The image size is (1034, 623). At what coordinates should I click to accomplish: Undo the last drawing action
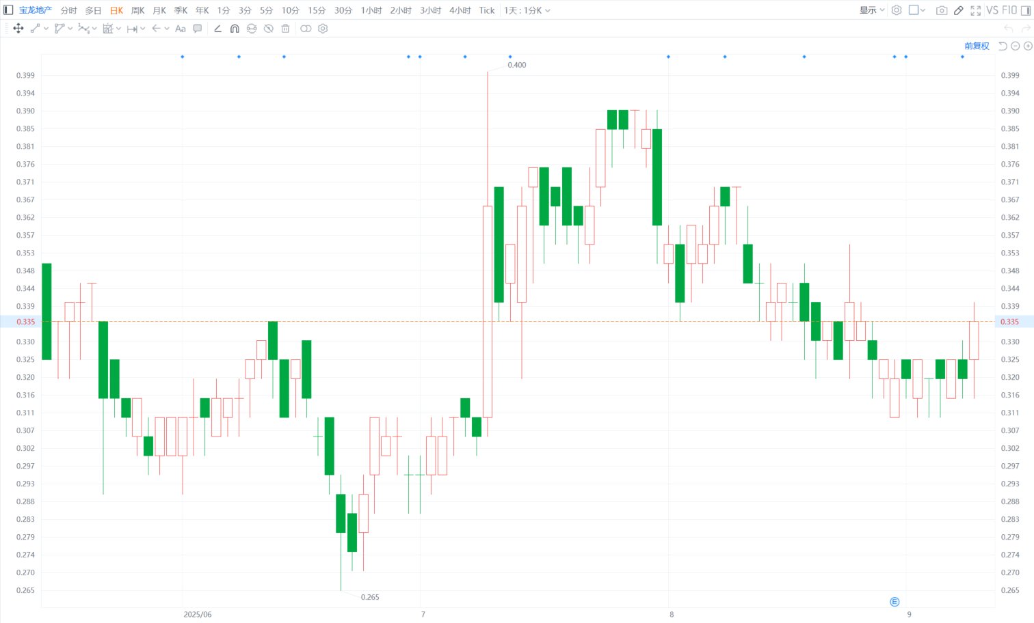tap(1008, 29)
